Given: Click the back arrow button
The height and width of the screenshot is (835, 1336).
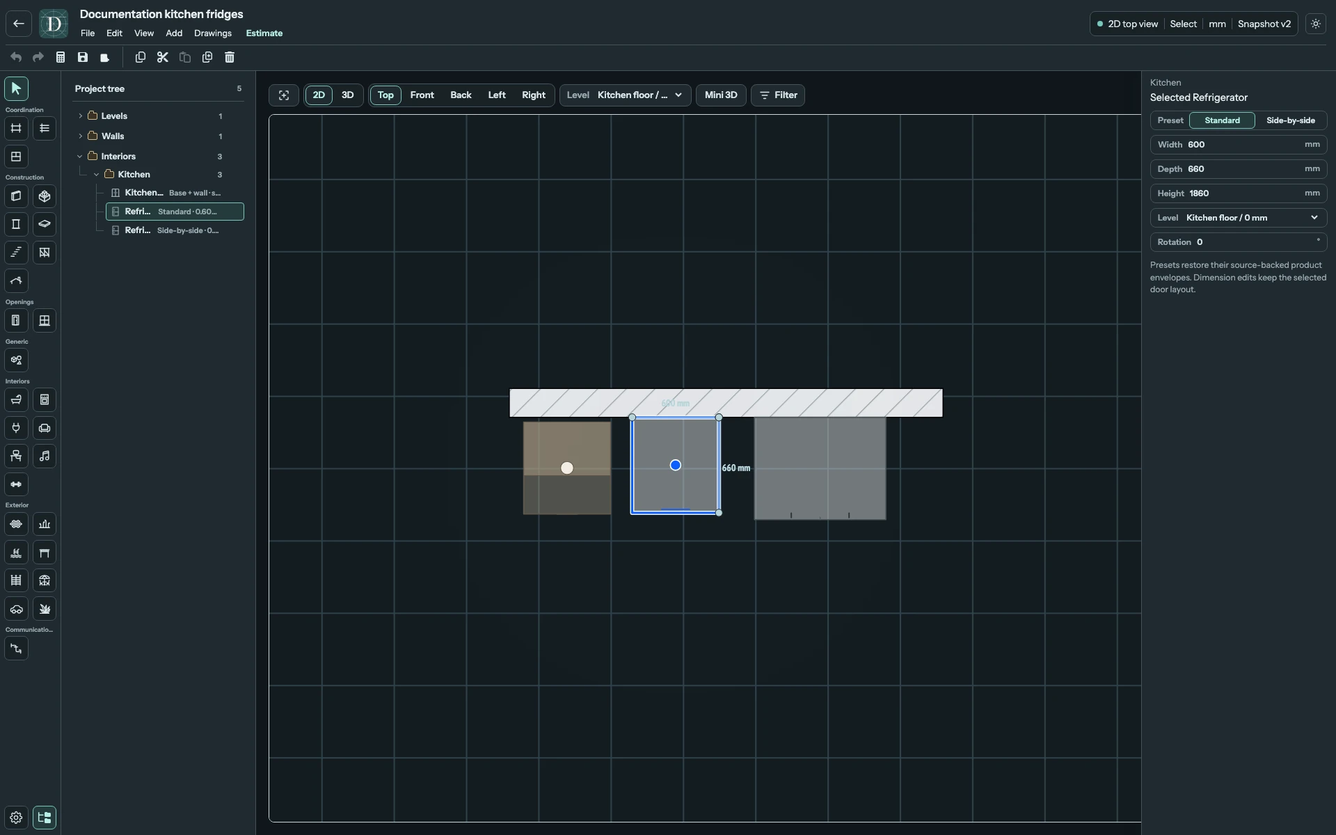Looking at the screenshot, I should click(19, 24).
